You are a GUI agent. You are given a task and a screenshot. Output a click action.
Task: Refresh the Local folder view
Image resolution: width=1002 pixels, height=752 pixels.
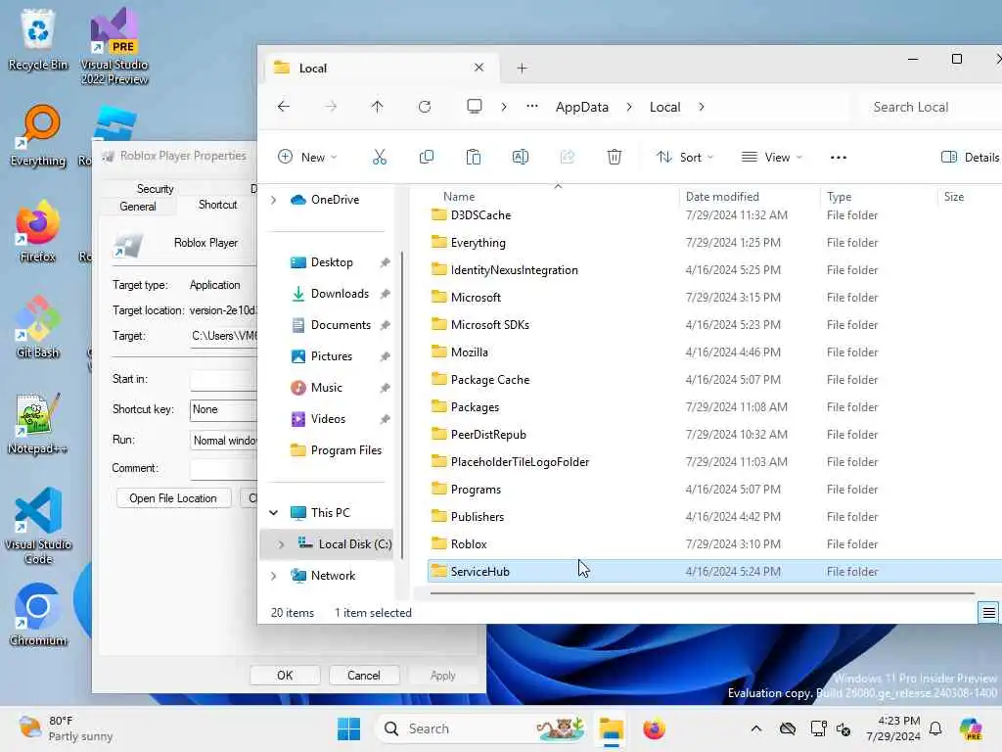pyautogui.click(x=425, y=107)
